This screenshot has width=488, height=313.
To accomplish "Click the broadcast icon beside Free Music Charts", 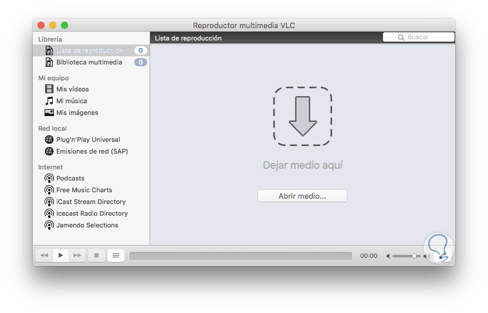I will 49,190.
